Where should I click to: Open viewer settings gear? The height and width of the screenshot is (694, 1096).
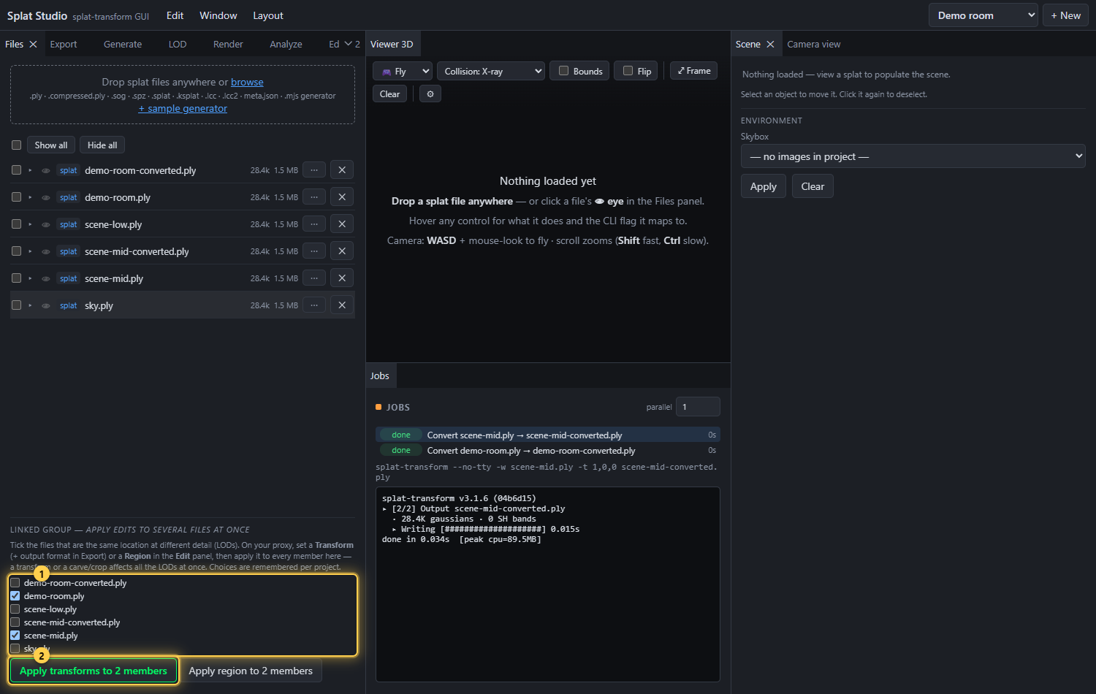pyautogui.click(x=430, y=94)
